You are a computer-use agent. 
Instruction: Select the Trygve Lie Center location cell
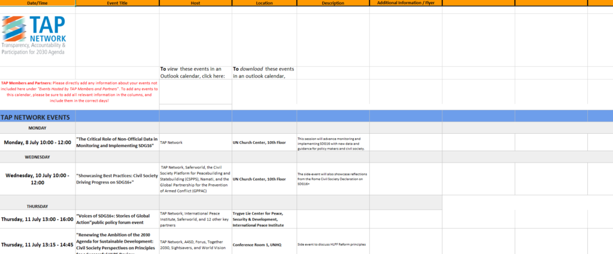click(264, 219)
